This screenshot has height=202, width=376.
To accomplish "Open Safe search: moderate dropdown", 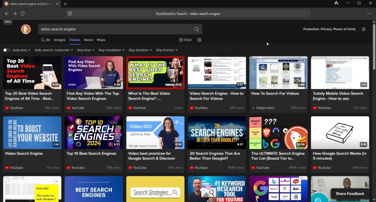I will (x=54, y=50).
